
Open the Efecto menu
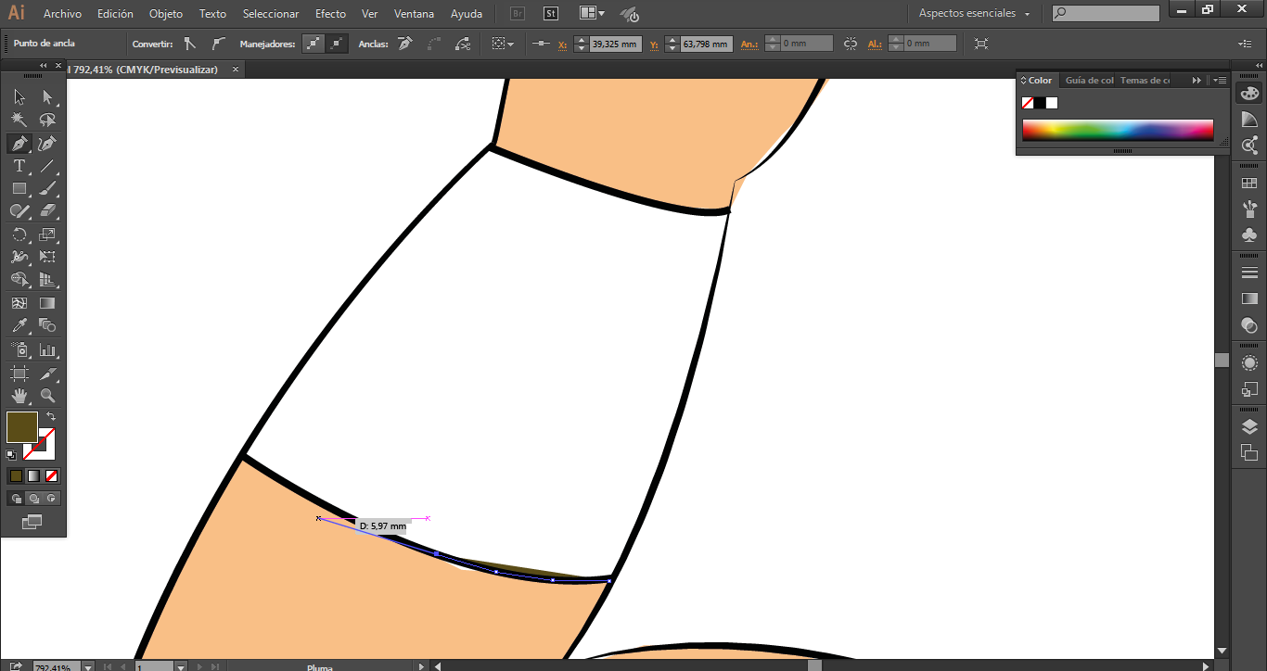(x=330, y=14)
